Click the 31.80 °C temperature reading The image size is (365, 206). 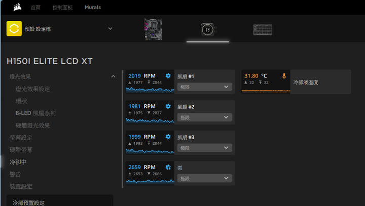point(255,76)
